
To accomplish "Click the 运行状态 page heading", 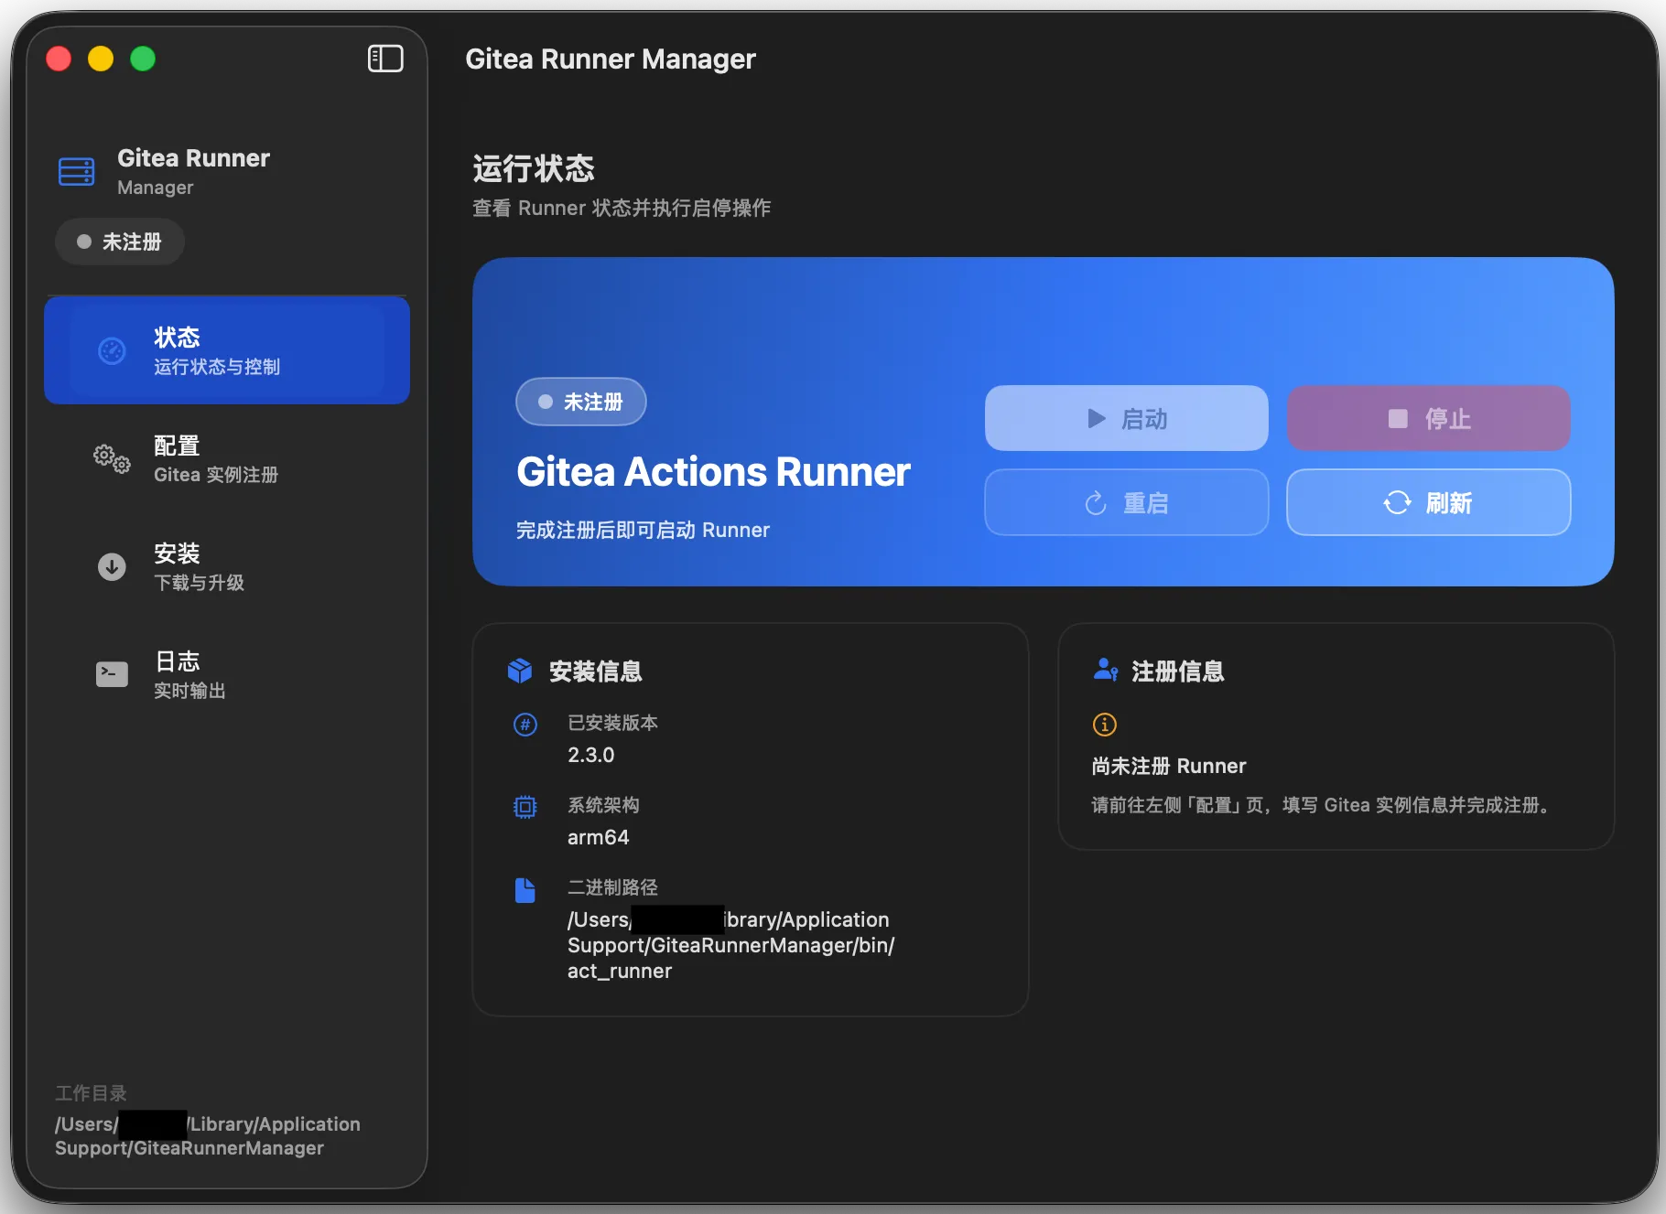I will click(x=534, y=168).
